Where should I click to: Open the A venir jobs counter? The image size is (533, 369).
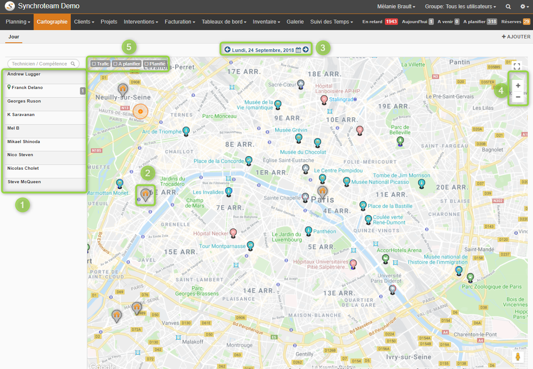pyautogui.click(x=449, y=22)
